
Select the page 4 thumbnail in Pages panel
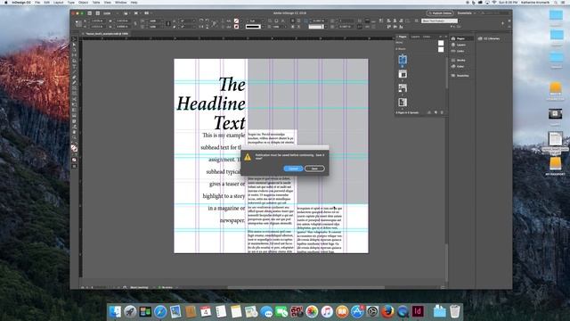(403, 103)
